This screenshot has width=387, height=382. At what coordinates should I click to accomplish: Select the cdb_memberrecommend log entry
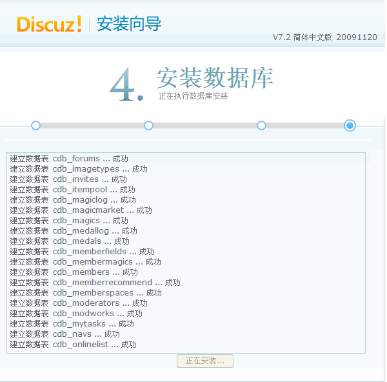tap(95, 282)
